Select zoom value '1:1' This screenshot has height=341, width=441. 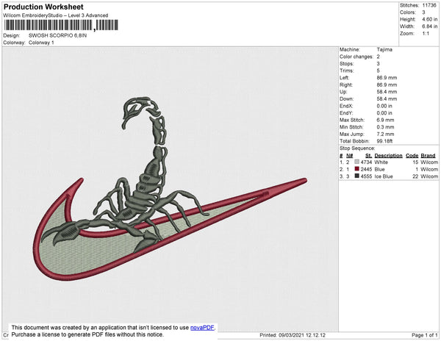[426, 34]
